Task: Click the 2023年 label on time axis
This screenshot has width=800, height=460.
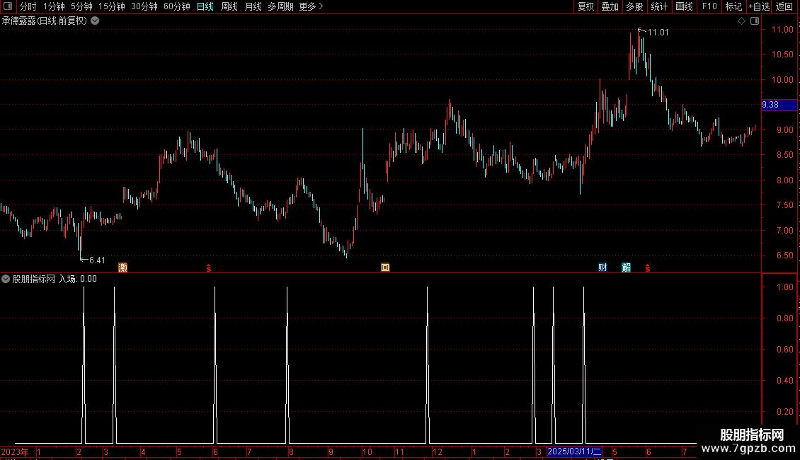Action: [15, 452]
